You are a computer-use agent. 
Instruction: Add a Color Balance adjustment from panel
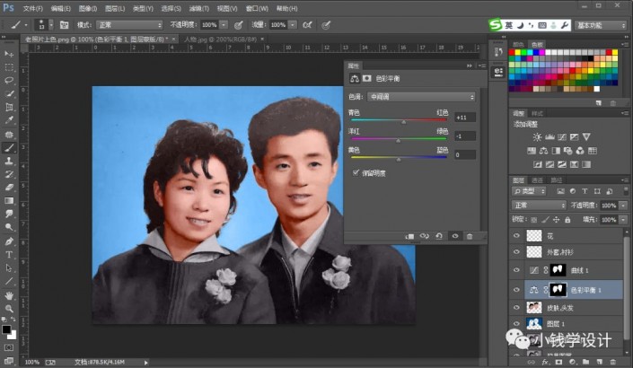[x=544, y=151]
